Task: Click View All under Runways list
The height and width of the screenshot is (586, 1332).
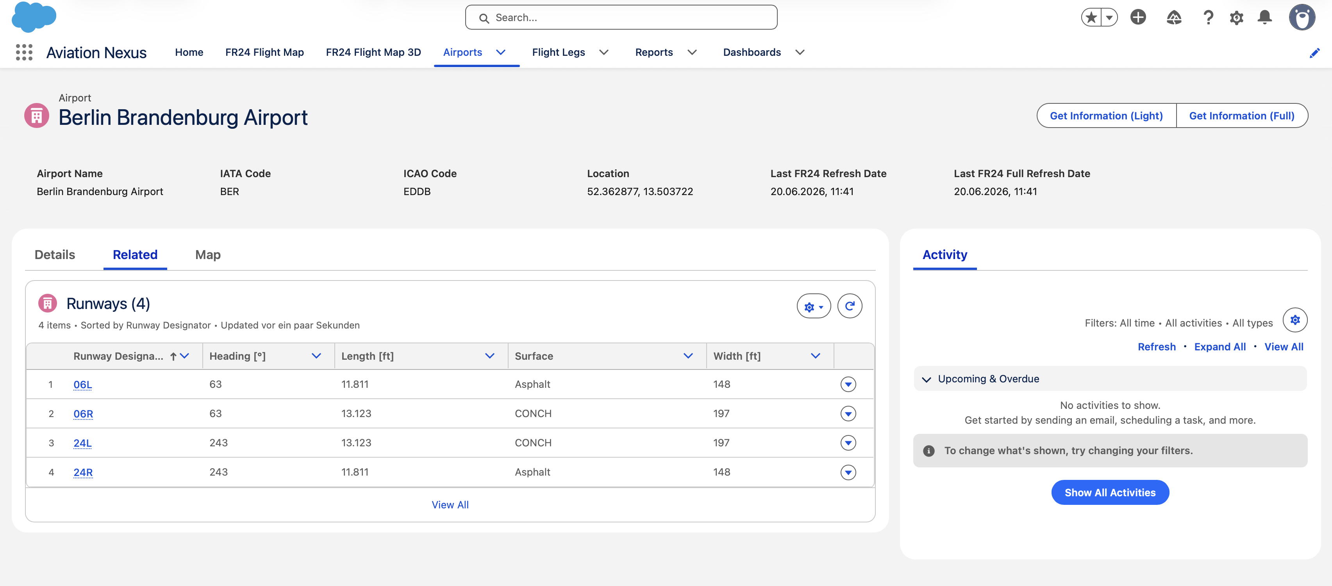Action: [450, 504]
